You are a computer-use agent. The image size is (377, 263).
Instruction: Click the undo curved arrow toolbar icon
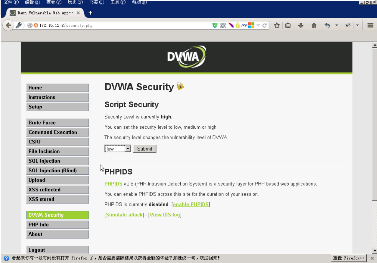click(x=327, y=25)
